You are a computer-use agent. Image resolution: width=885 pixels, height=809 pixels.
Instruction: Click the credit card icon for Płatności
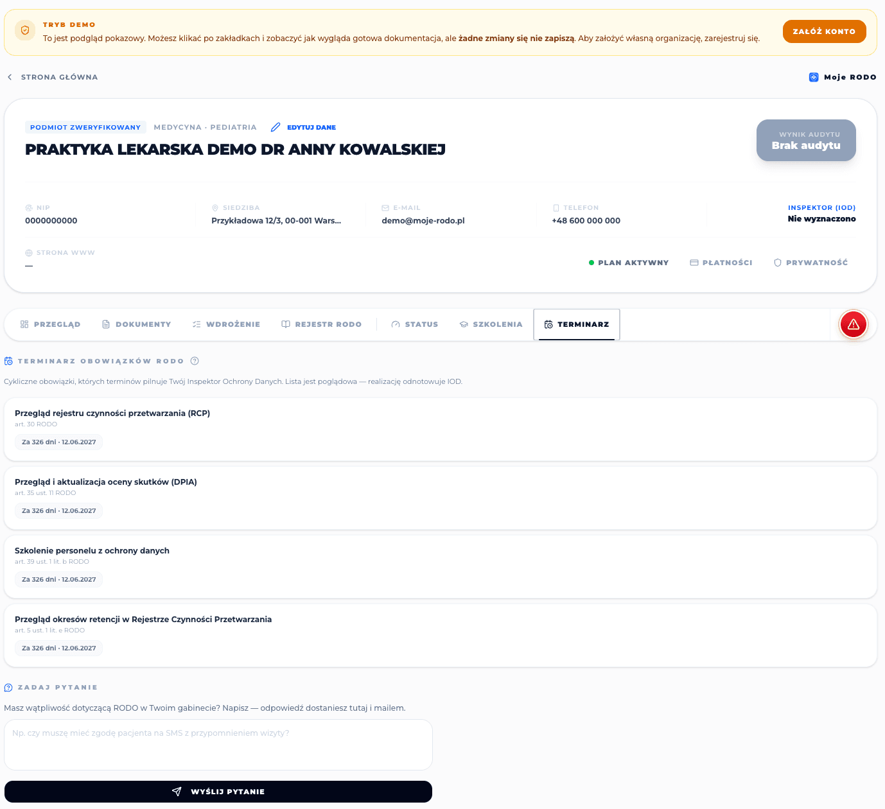click(x=694, y=263)
